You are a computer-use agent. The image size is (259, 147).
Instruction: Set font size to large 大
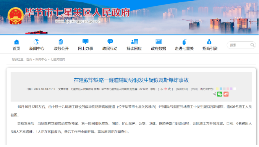(169, 89)
